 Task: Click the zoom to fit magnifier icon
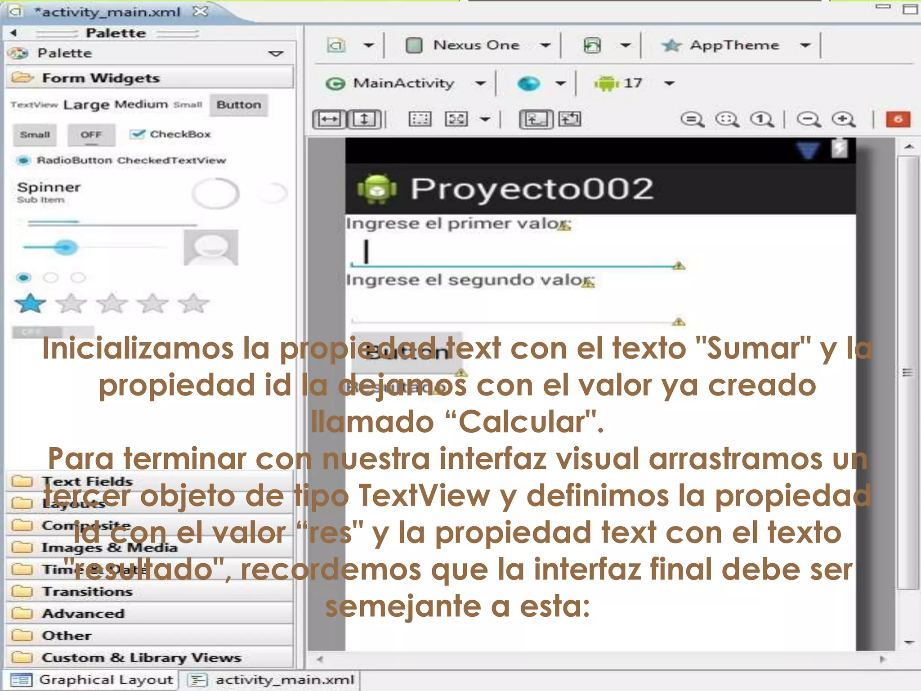[x=727, y=120]
